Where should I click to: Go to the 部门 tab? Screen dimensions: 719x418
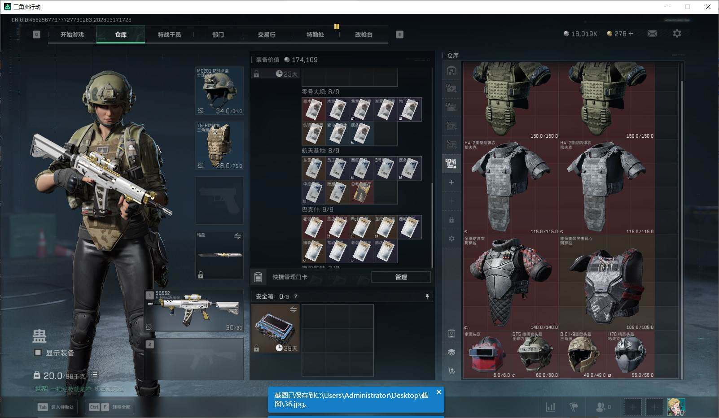(x=218, y=35)
